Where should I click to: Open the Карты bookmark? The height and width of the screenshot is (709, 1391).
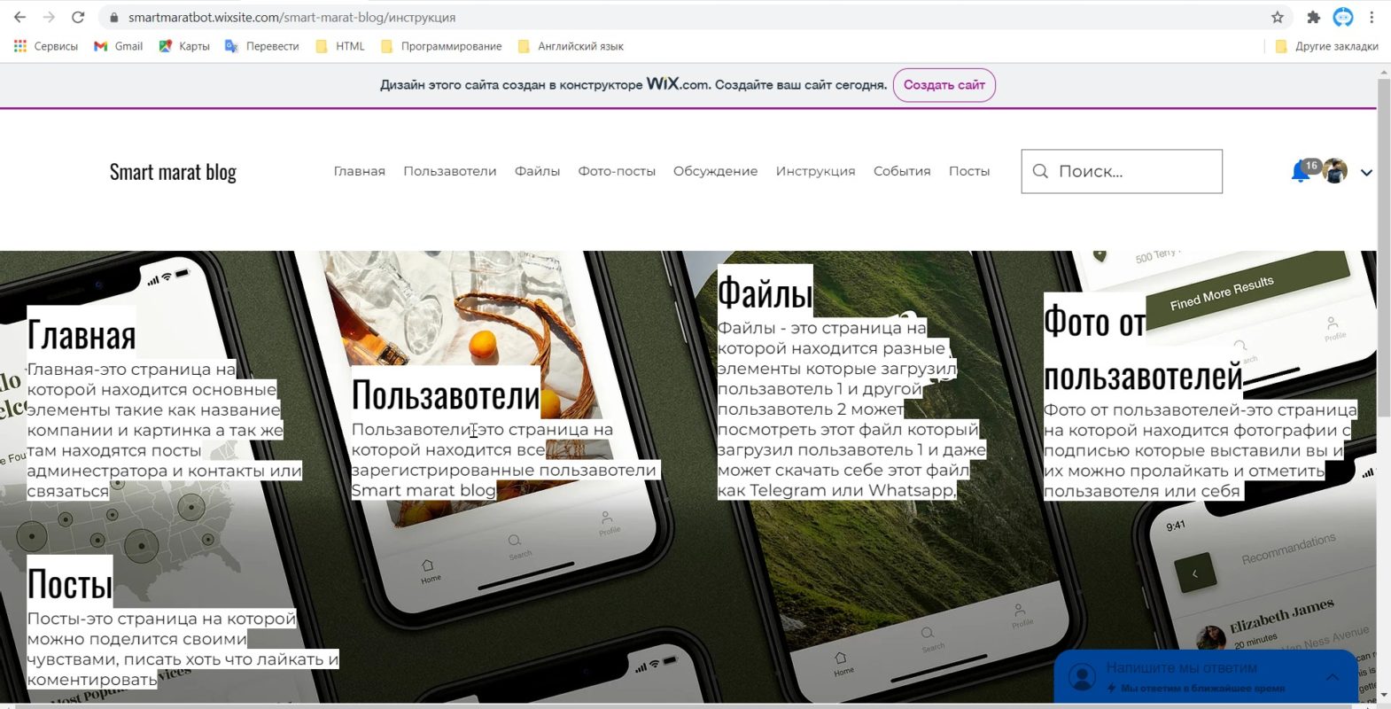[x=183, y=46]
